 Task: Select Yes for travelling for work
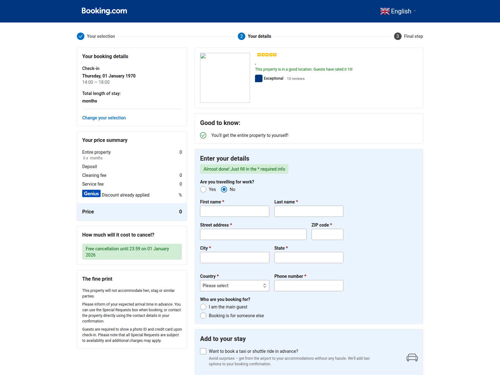(203, 189)
